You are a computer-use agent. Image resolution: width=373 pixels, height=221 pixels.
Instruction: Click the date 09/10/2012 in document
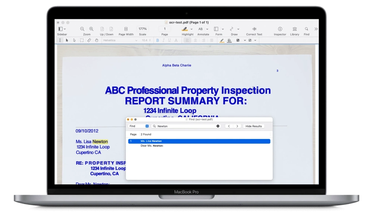point(87,131)
